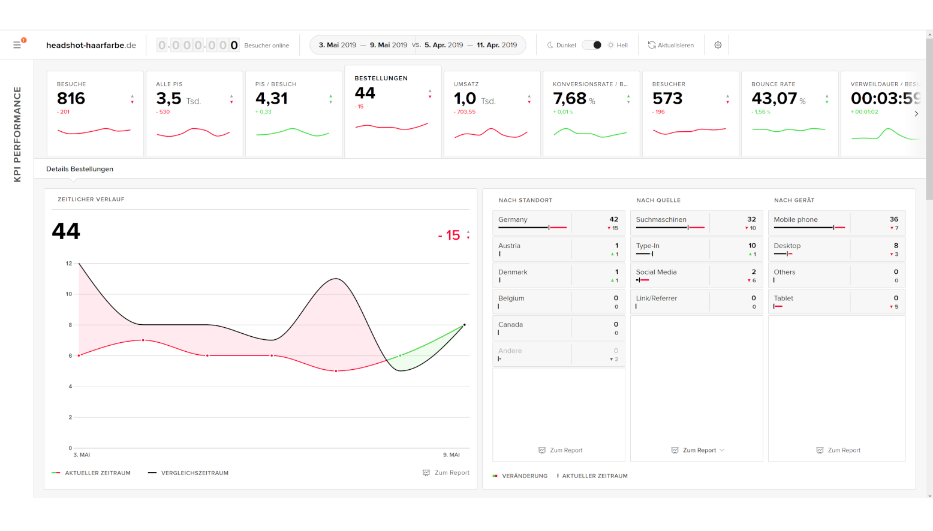This screenshot has height=531, width=933.
Task: Select the Type-In source row
Action: pyautogui.click(x=697, y=249)
